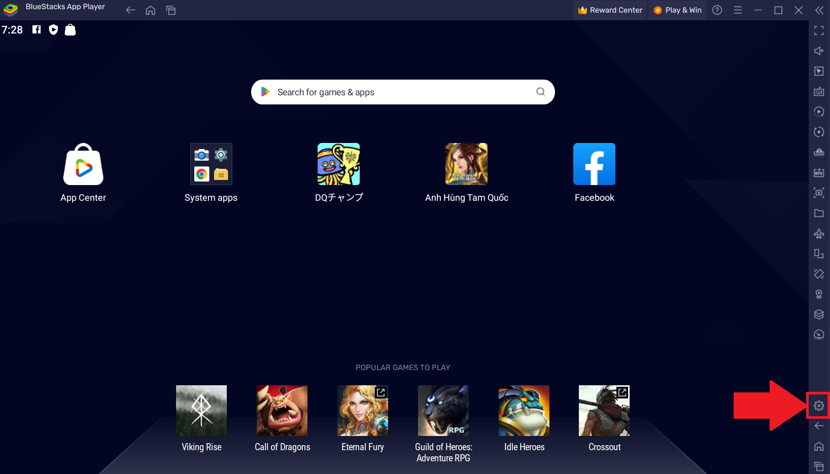The width and height of the screenshot is (830, 474).
Task: Open the help question mark icon
Action: (x=717, y=10)
